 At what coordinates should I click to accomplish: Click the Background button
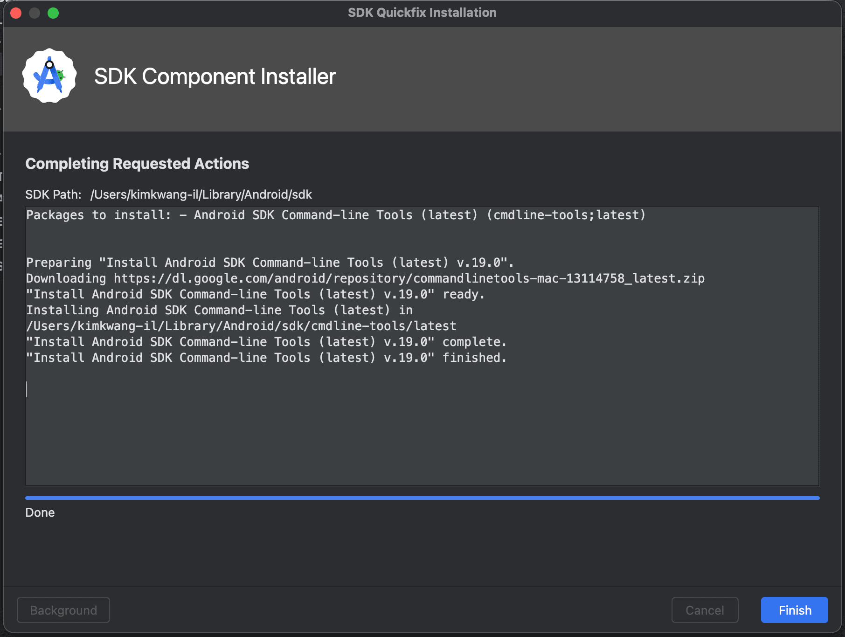[x=63, y=610]
